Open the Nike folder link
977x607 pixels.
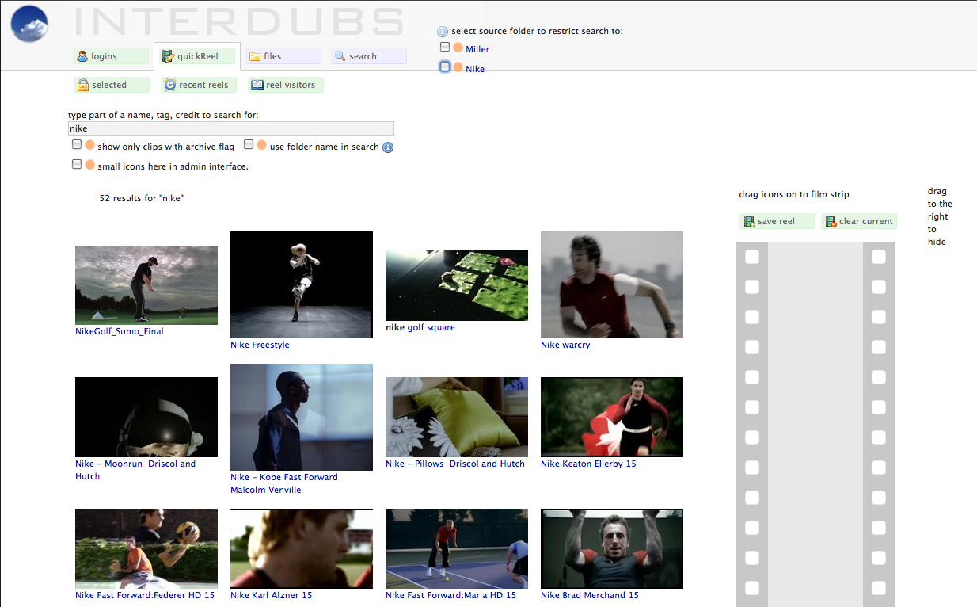(475, 69)
